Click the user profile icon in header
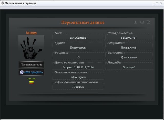Image resolution: width=164 pixels, height=120 pixels. (136, 22)
